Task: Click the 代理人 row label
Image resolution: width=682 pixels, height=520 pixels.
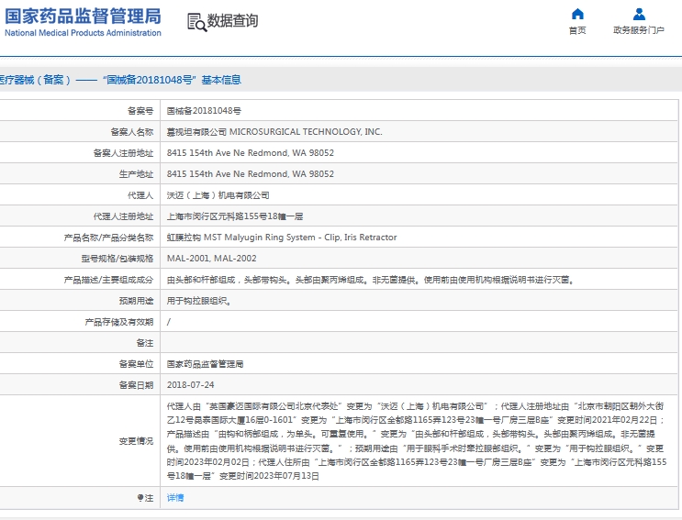Action: click(x=140, y=195)
